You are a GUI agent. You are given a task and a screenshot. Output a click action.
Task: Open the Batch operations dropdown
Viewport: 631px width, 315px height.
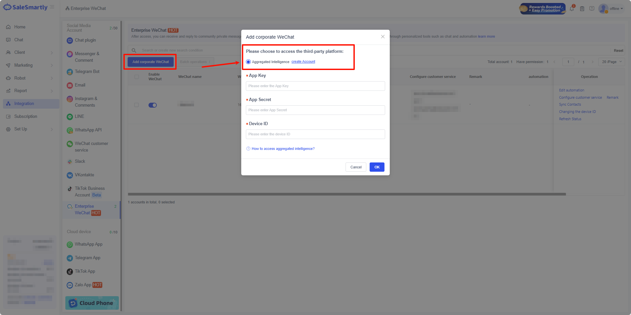click(x=195, y=62)
